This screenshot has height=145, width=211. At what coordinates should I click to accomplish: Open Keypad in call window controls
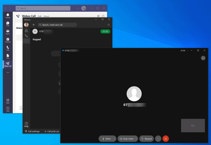(x=146, y=139)
